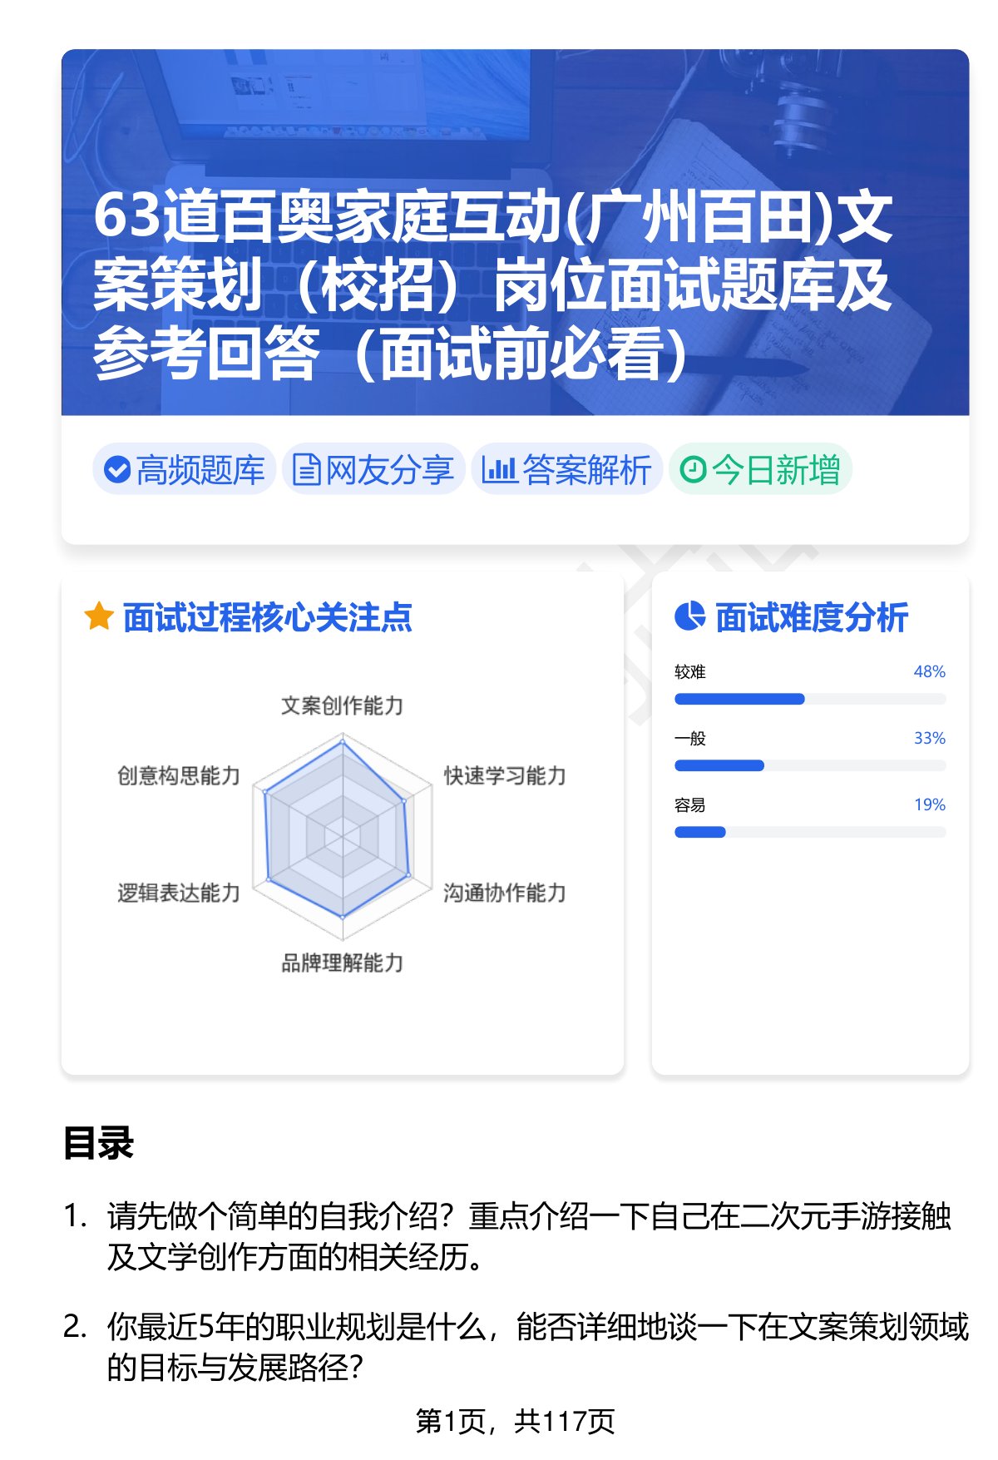Click the 较难 48% progress bar
Image resolution: width=998 pixels, height=1460 pixels.
coord(810,699)
